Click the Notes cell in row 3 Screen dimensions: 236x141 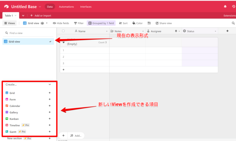[127, 63]
